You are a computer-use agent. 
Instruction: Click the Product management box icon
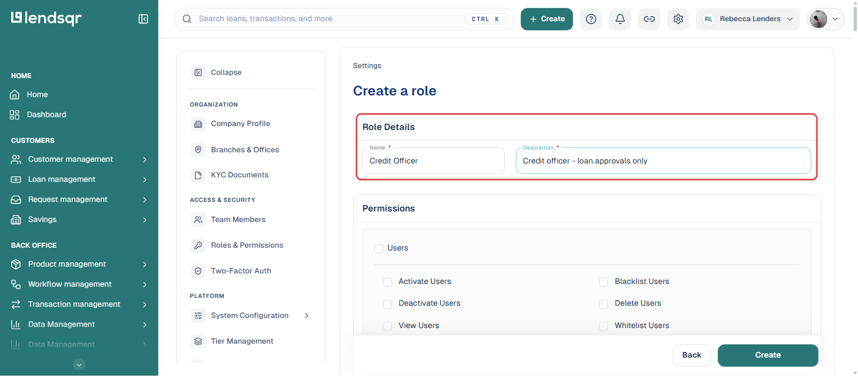click(x=16, y=264)
